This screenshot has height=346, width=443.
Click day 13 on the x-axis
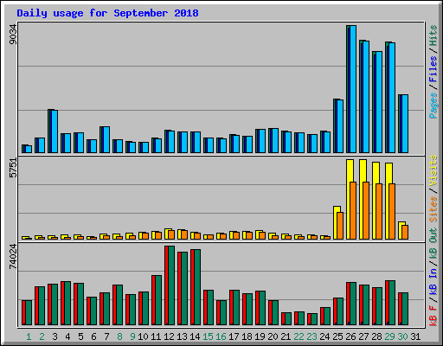point(182,336)
